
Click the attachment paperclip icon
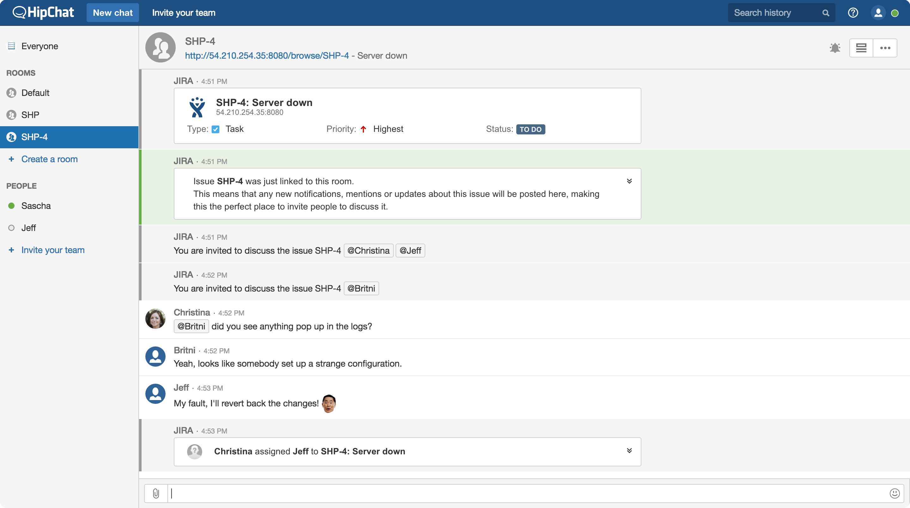tap(156, 493)
